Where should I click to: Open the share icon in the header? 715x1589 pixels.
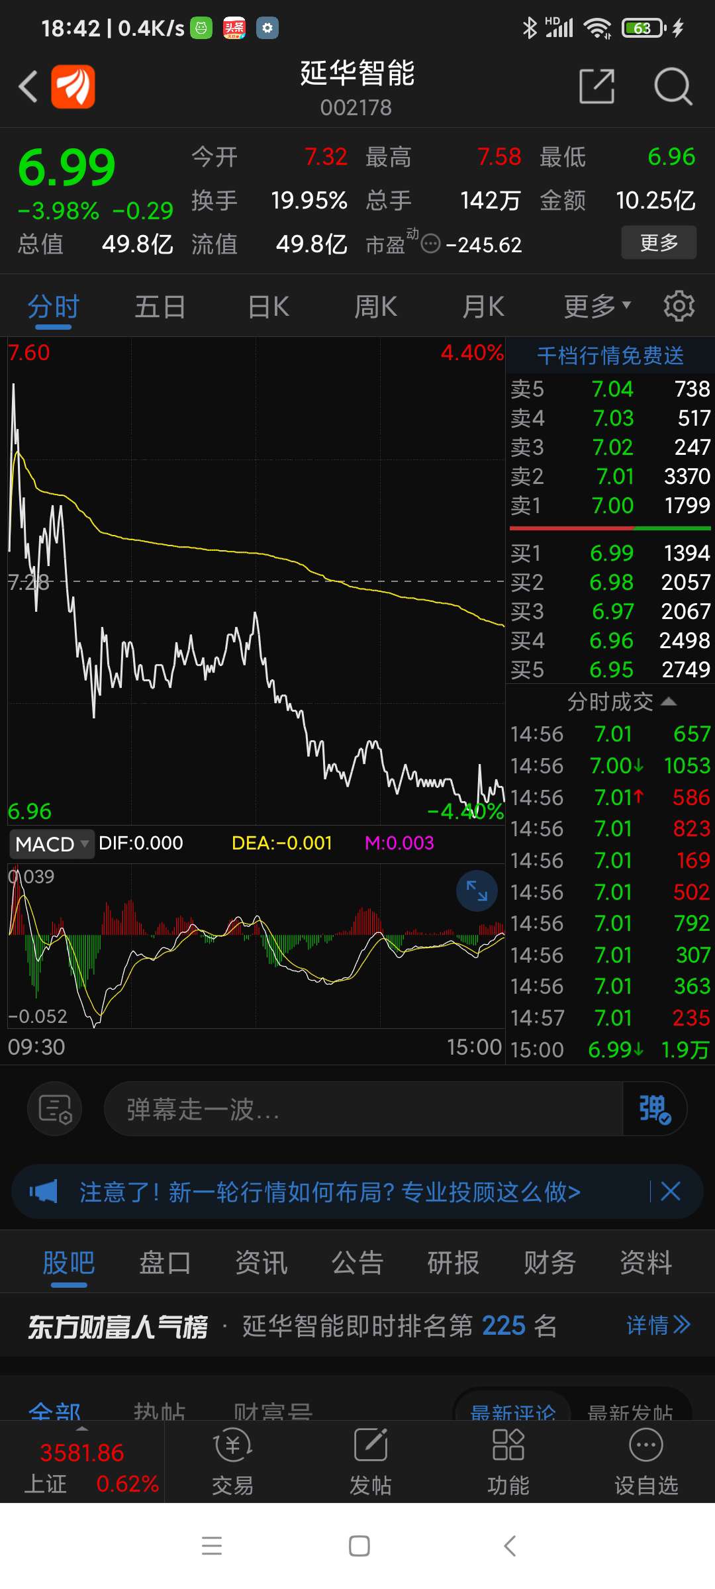(597, 86)
